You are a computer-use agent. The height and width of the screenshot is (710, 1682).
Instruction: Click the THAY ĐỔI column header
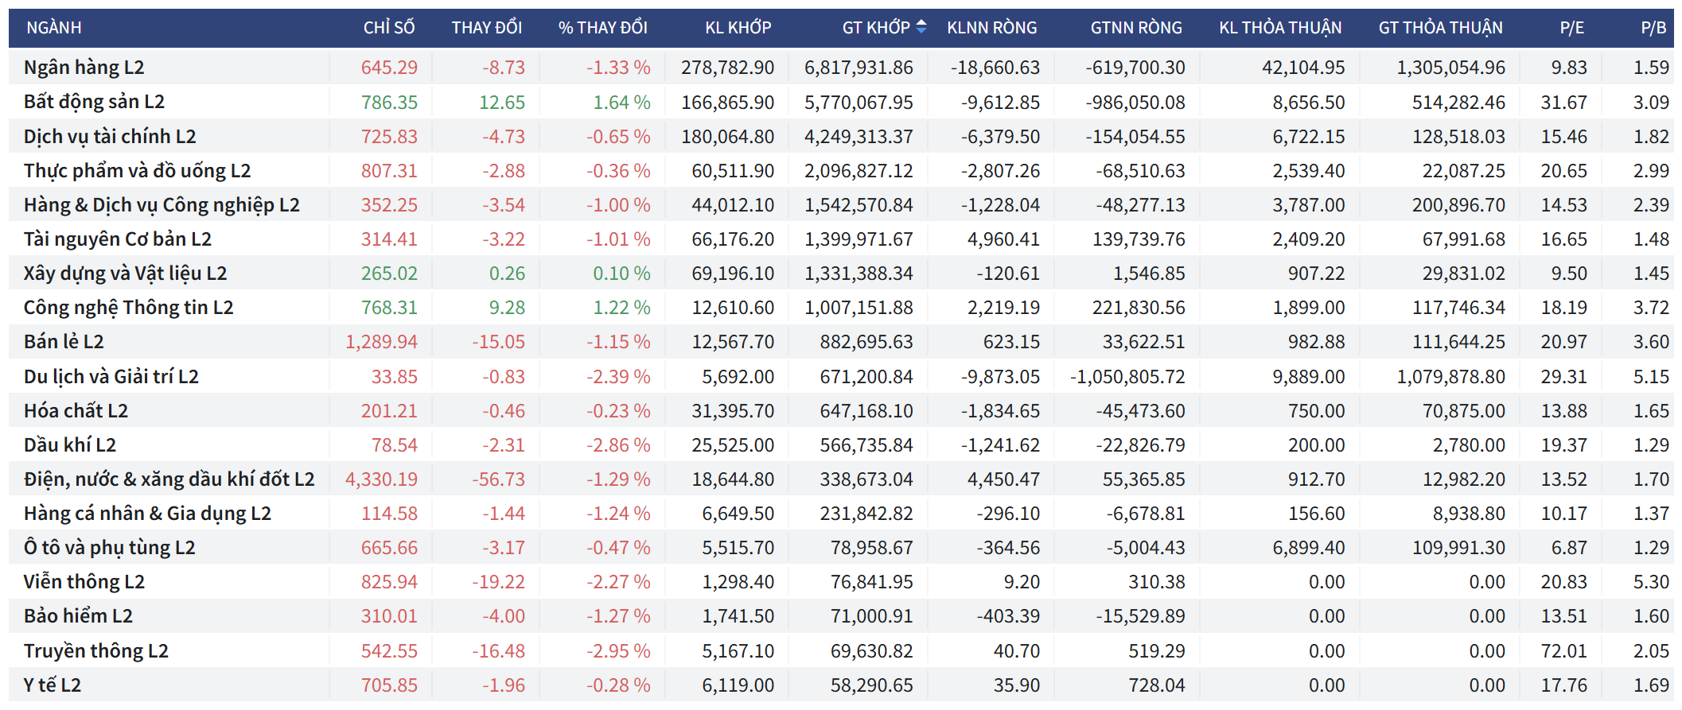point(486,28)
